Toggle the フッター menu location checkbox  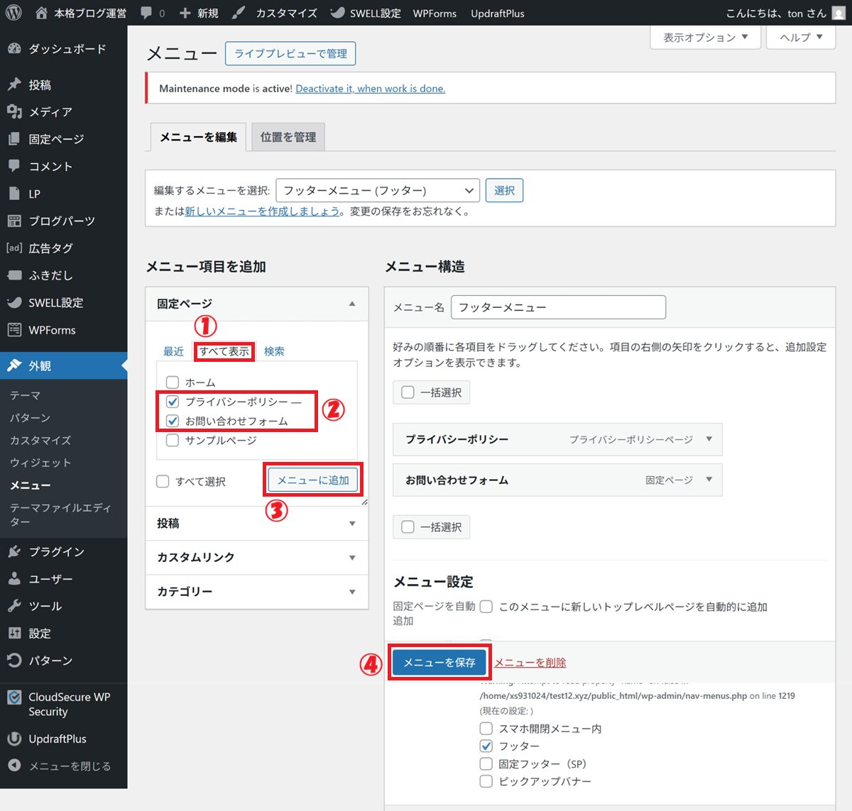[486, 746]
